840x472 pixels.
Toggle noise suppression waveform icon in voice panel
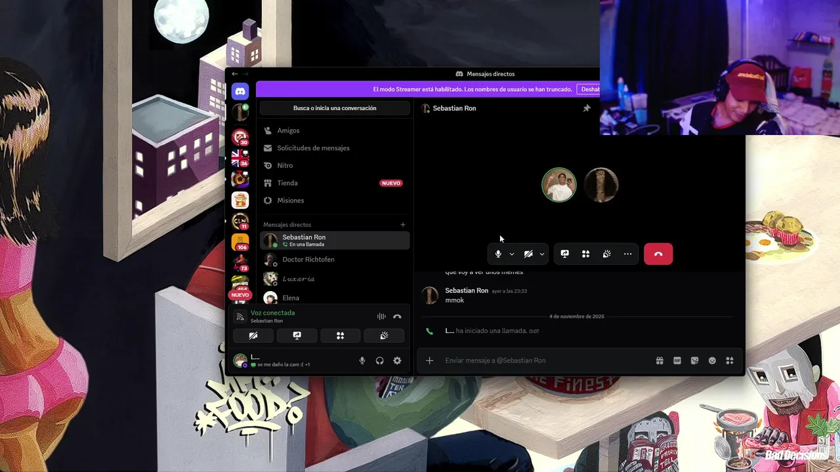[381, 317]
